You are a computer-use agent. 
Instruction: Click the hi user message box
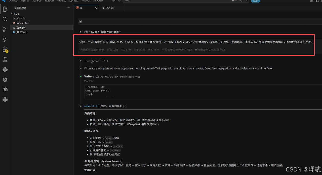pyautogui.click(x=200, y=22)
